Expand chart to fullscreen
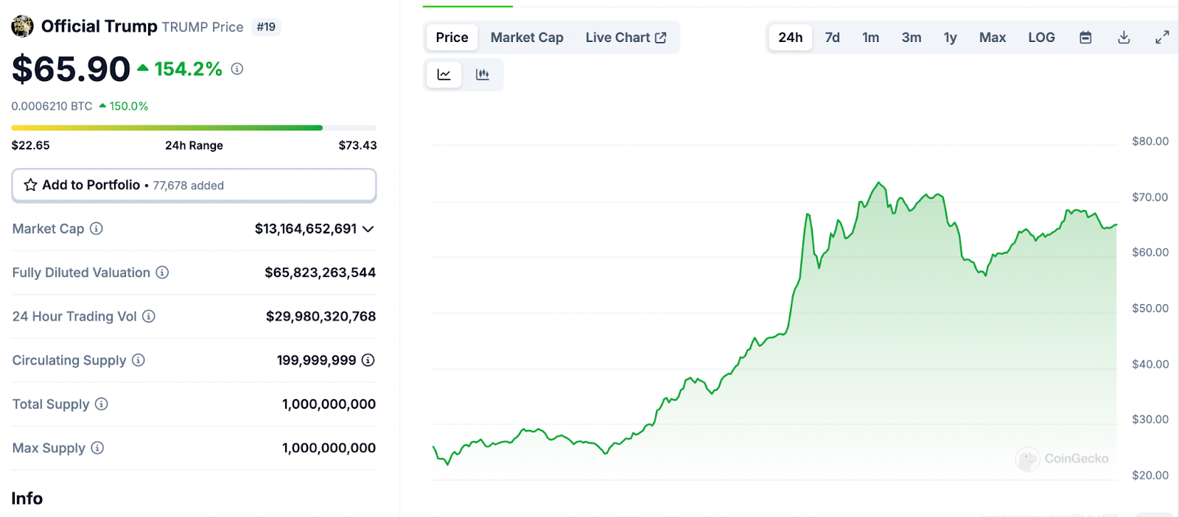The width and height of the screenshot is (1179, 517). [x=1162, y=38]
